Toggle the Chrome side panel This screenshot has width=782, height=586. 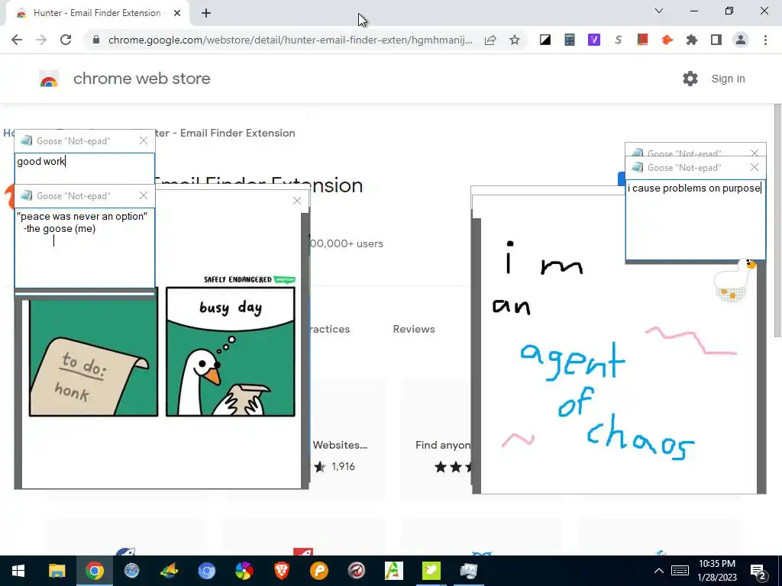(716, 40)
